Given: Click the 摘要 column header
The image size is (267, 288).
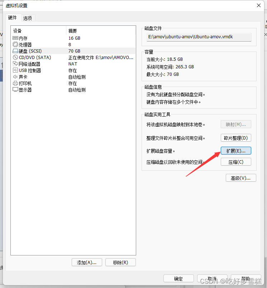Looking at the screenshot, I should pos(72,31).
